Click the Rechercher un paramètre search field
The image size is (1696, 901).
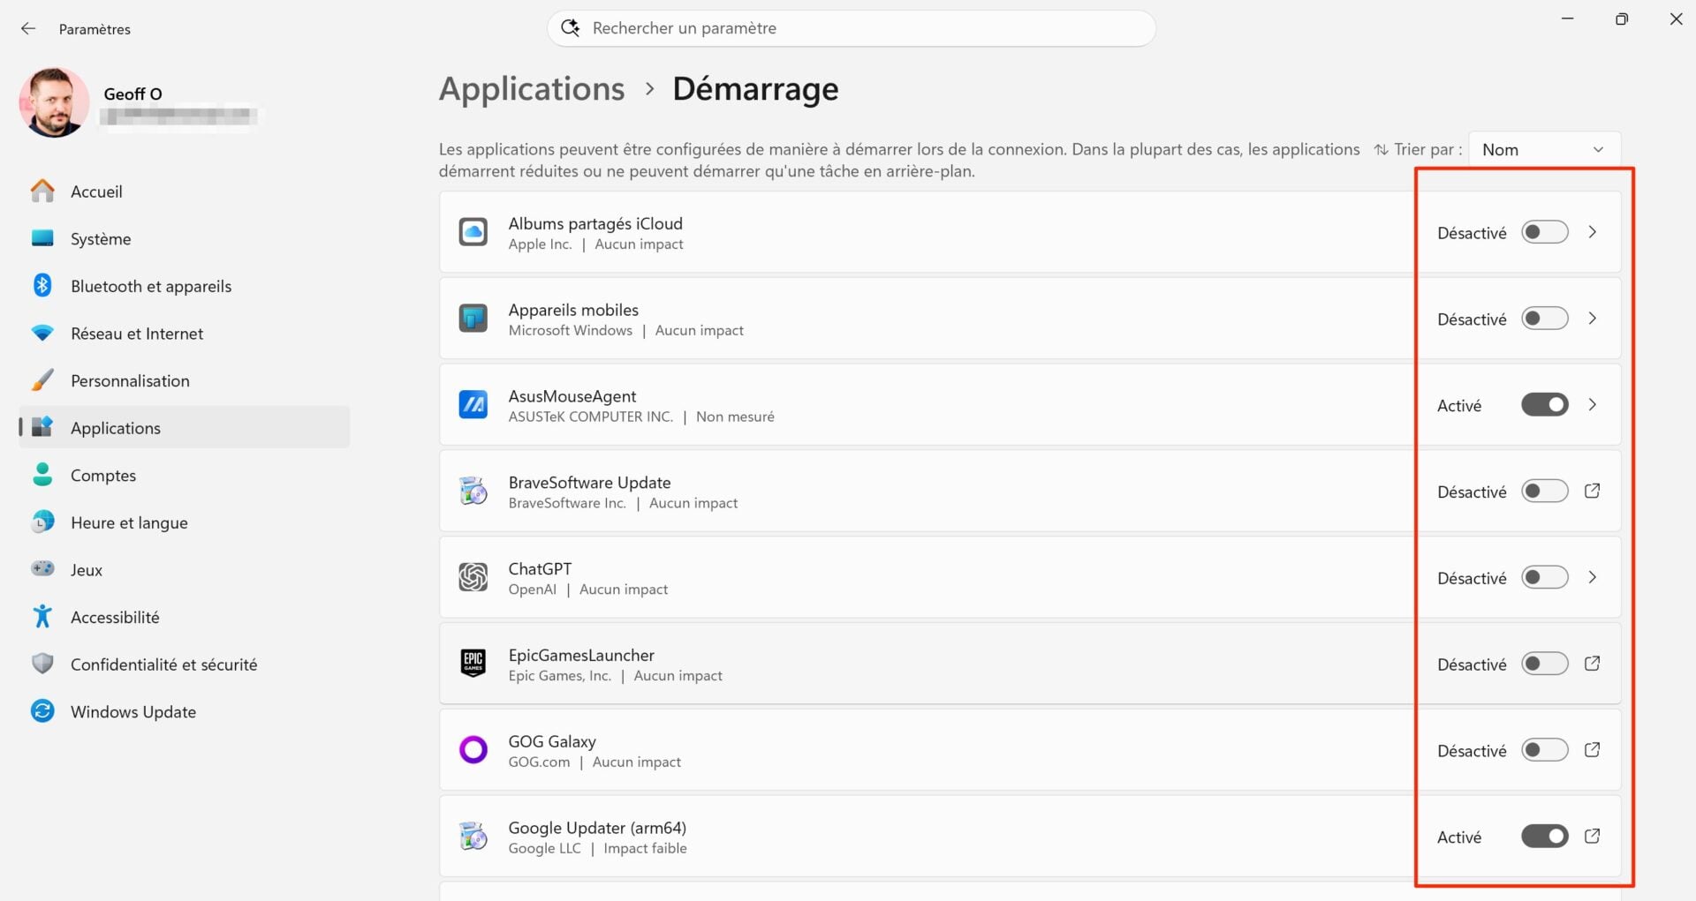pos(851,27)
